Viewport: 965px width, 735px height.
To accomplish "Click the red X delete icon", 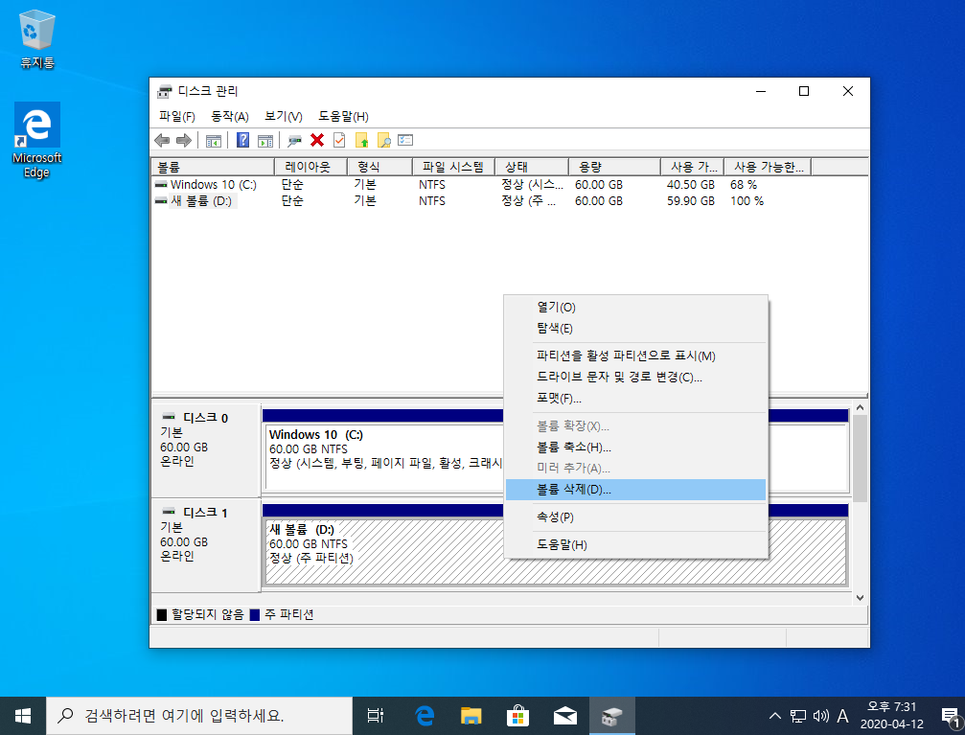I will point(317,140).
